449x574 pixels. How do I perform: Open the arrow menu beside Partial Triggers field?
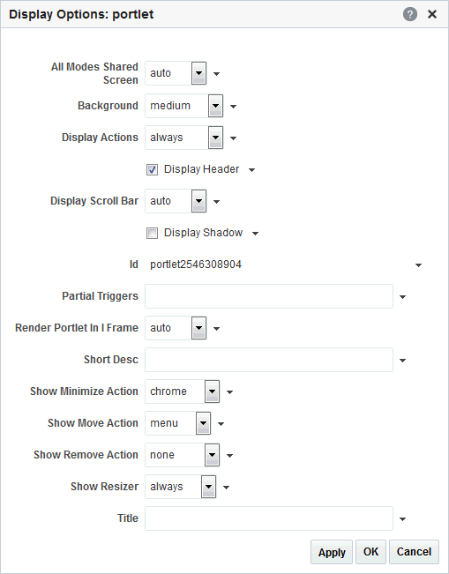[x=402, y=297]
